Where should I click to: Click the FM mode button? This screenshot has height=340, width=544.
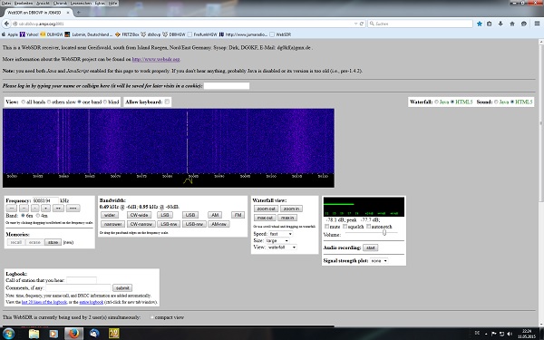coord(238,215)
